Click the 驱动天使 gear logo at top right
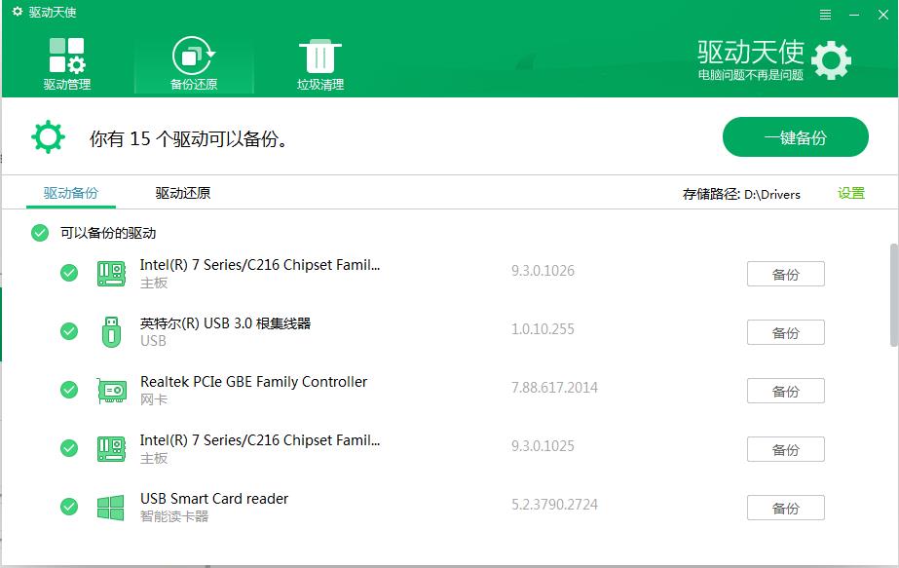The width and height of the screenshot is (899, 568). pyautogui.click(x=832, y=60)
